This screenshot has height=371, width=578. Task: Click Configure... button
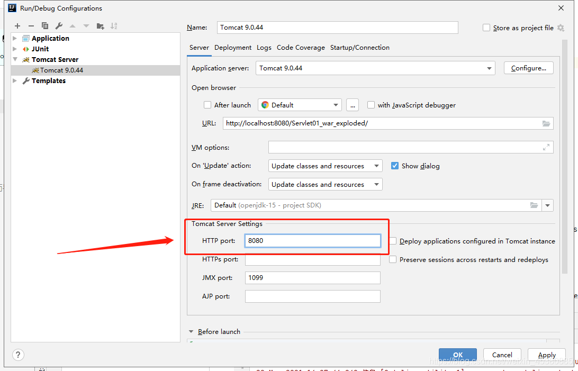[x=529, y=68]
